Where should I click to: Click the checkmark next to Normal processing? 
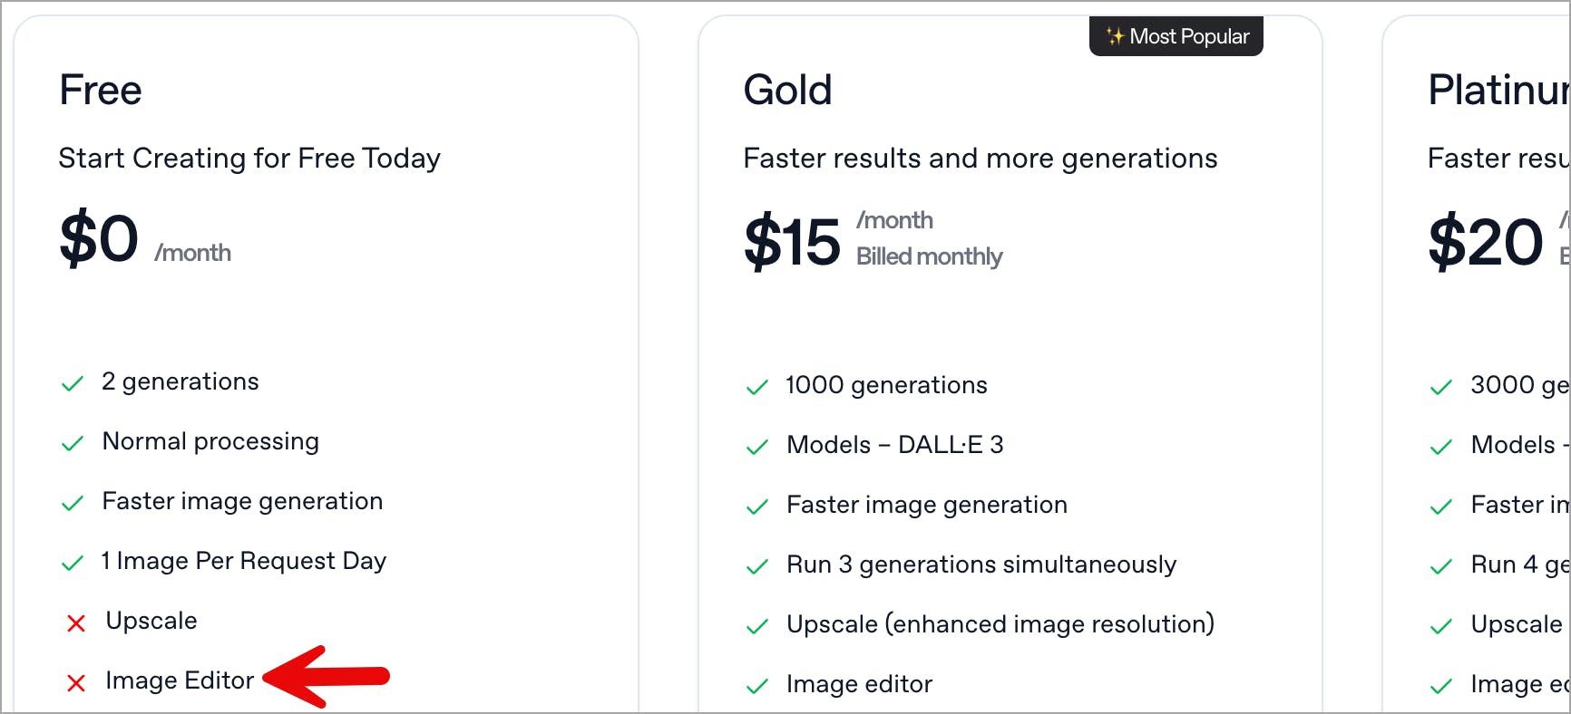pos(73,444)
